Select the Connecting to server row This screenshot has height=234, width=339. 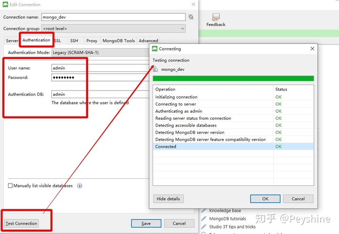pos(233,104)
